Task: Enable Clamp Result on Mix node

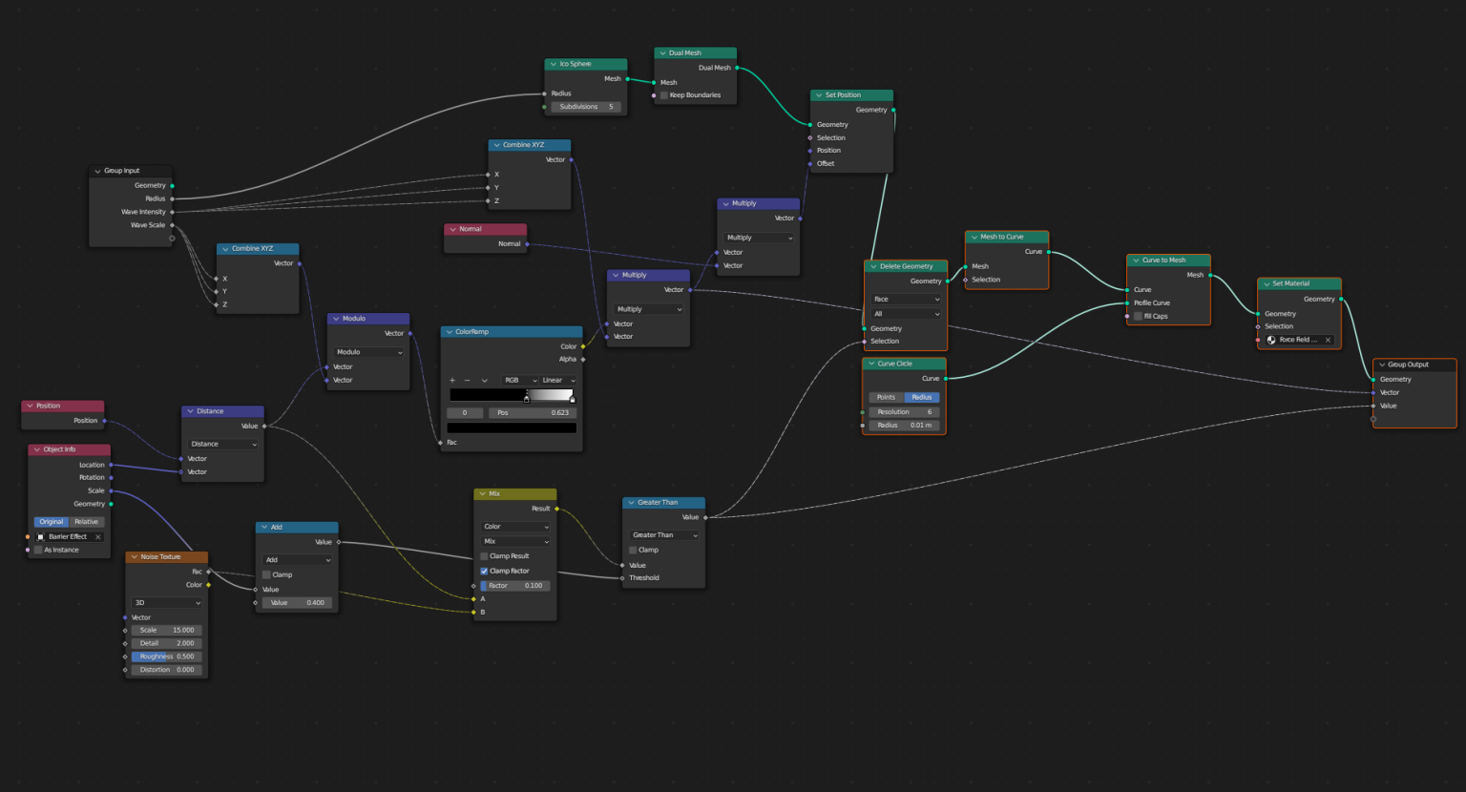Action: [484, 556]
